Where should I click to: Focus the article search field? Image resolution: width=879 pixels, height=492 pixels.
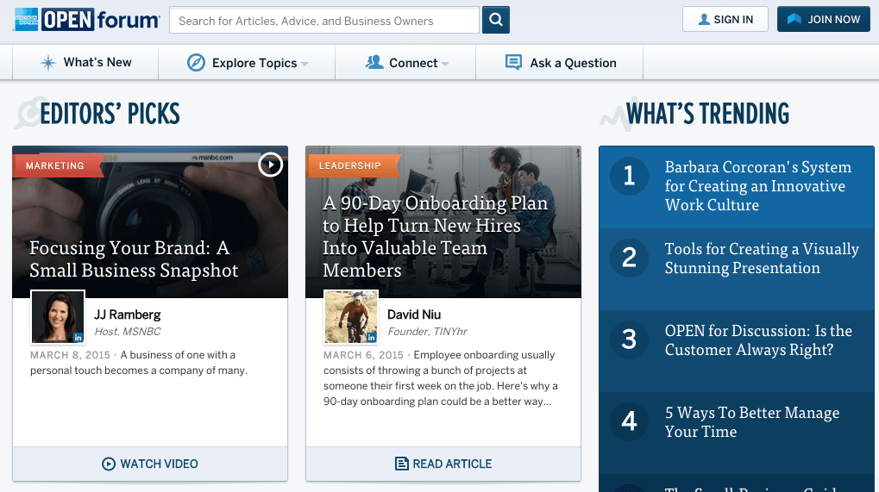[324, 20]
